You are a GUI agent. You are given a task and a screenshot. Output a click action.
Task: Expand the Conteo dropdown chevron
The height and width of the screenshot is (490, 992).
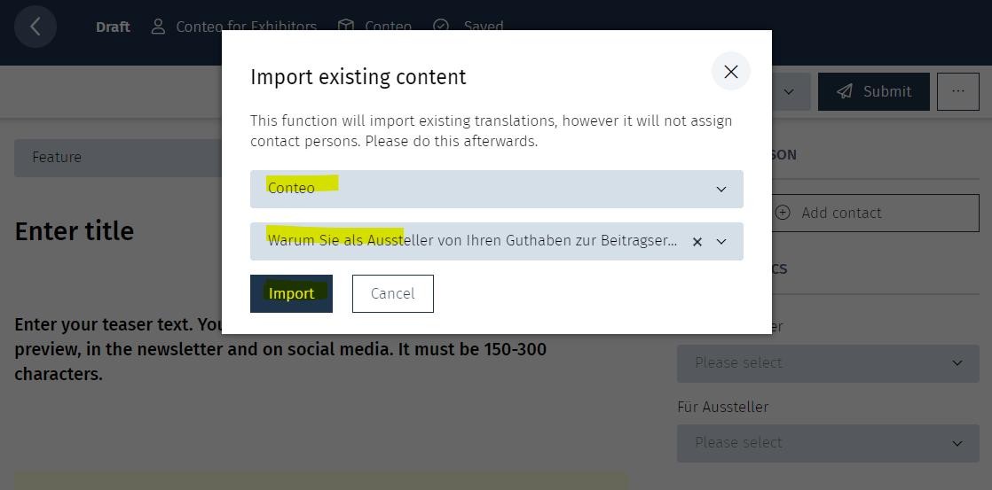721,189
